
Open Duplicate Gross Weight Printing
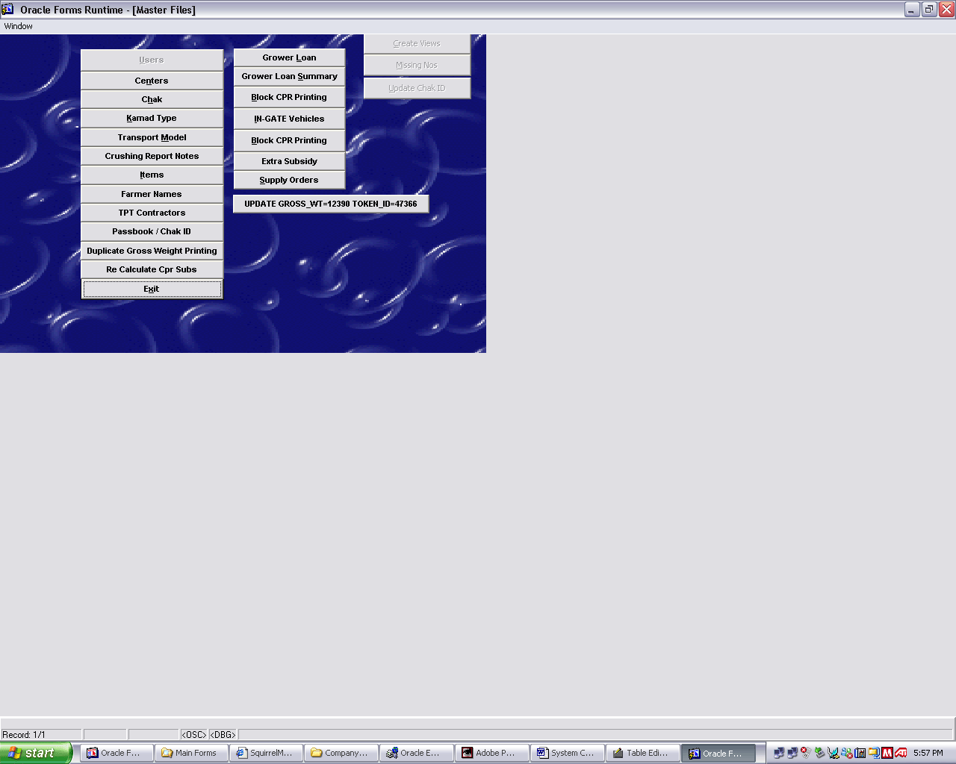(x=152, y=251)
